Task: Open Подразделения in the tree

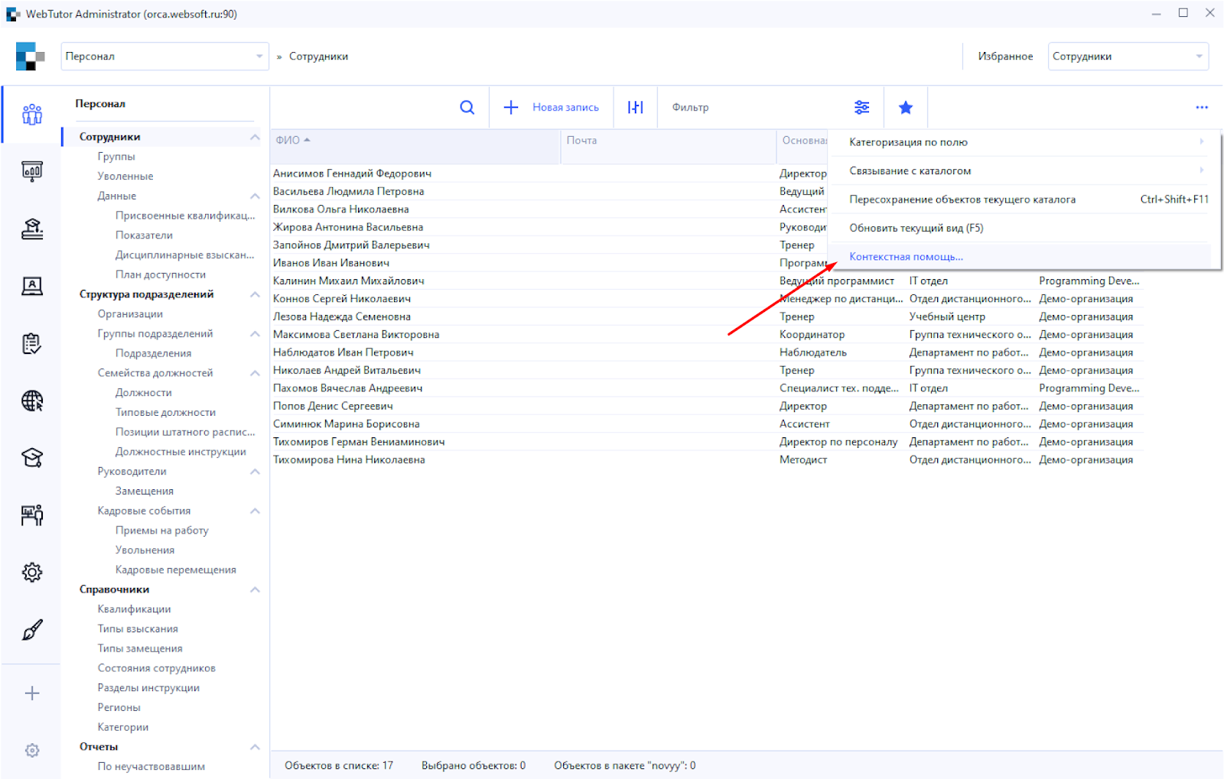Action: click(153, 353)
